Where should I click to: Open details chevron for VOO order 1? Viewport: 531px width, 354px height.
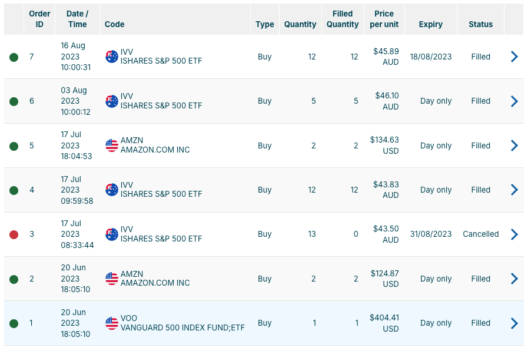[x=515, y=323]
